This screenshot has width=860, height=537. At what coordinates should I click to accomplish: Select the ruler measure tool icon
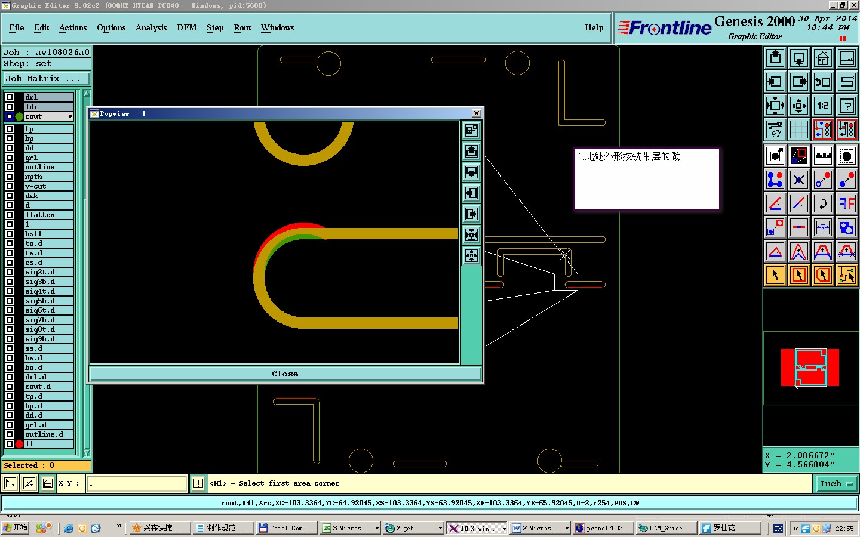823,156
